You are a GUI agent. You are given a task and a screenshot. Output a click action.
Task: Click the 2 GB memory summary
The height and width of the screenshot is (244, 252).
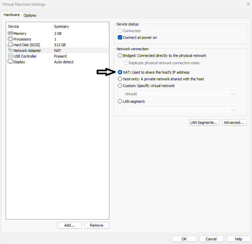[58, 33]
